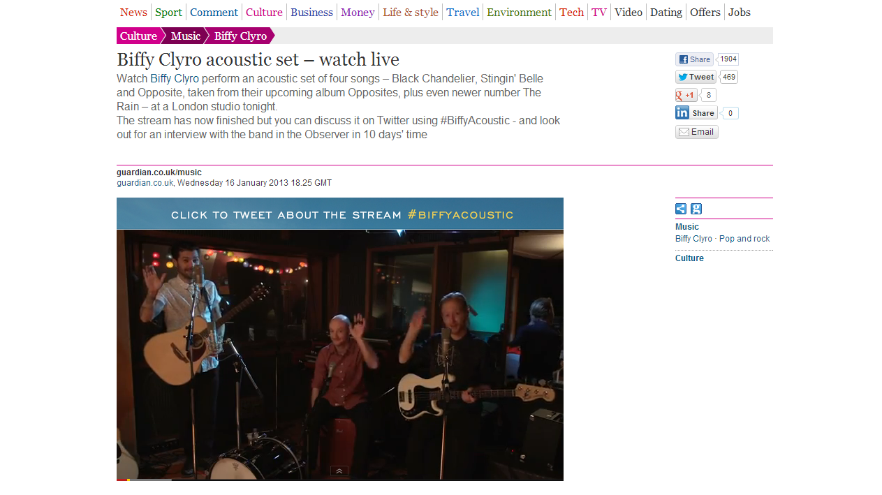
Task: Click the Facebook Share button
Action: pos(694,59)
